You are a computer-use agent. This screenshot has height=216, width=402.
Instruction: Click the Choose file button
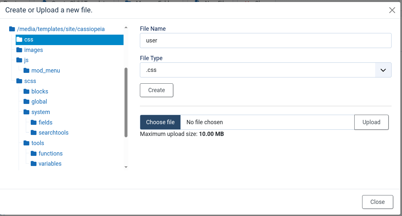point(160,122)
